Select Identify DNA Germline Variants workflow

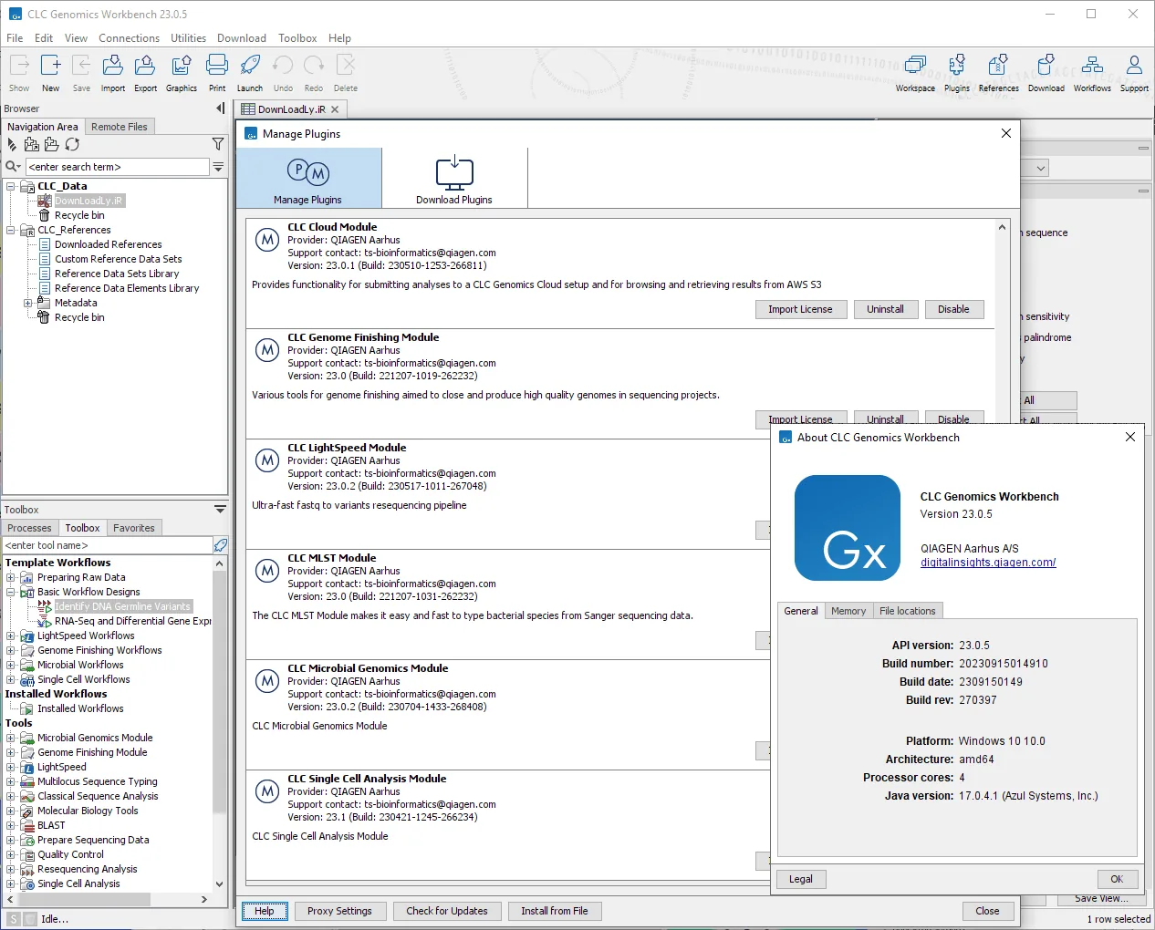tap(122, 606)
